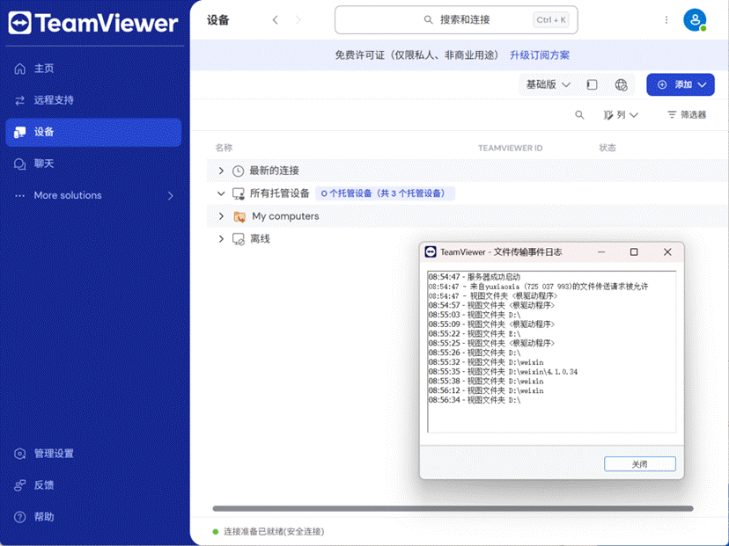Viewport: 729px width, 546px height.
Task: Open the 基础版 dropdown
Action: point(548,84)
